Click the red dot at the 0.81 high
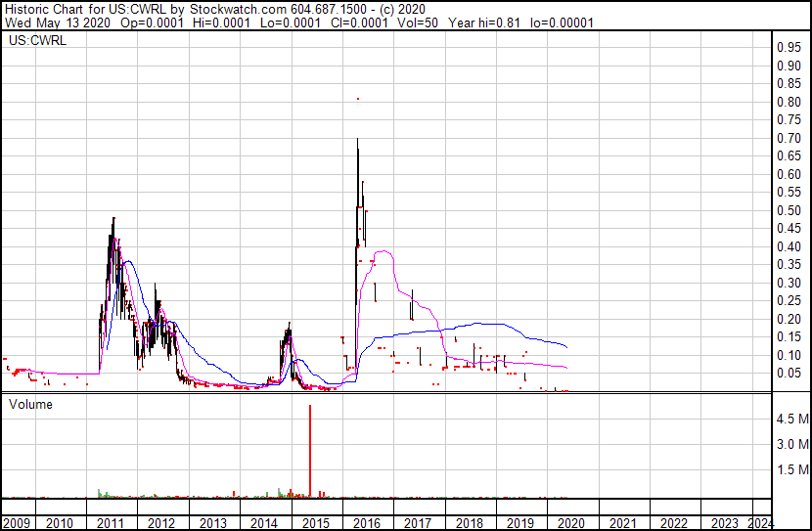Image resolution: width=812 pixels, height=531 pixels. click(358, 99)
